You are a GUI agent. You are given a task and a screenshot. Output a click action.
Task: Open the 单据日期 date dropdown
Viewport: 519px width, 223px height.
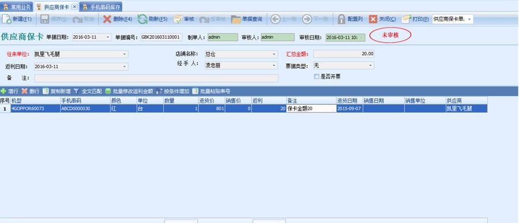click(x=108, y=37)
